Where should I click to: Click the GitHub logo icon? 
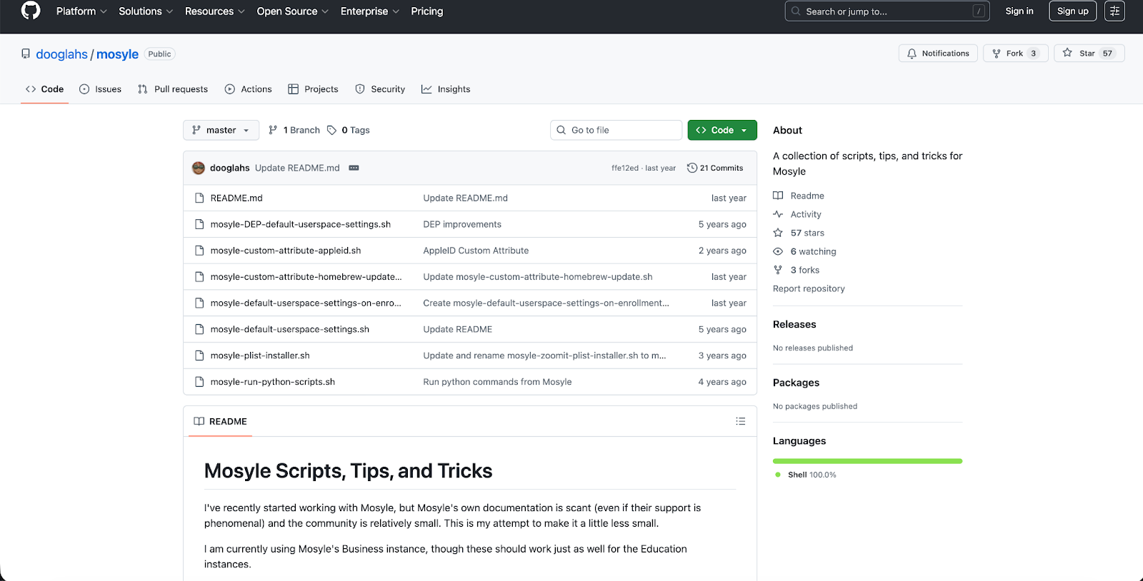[x=31, y=11]
